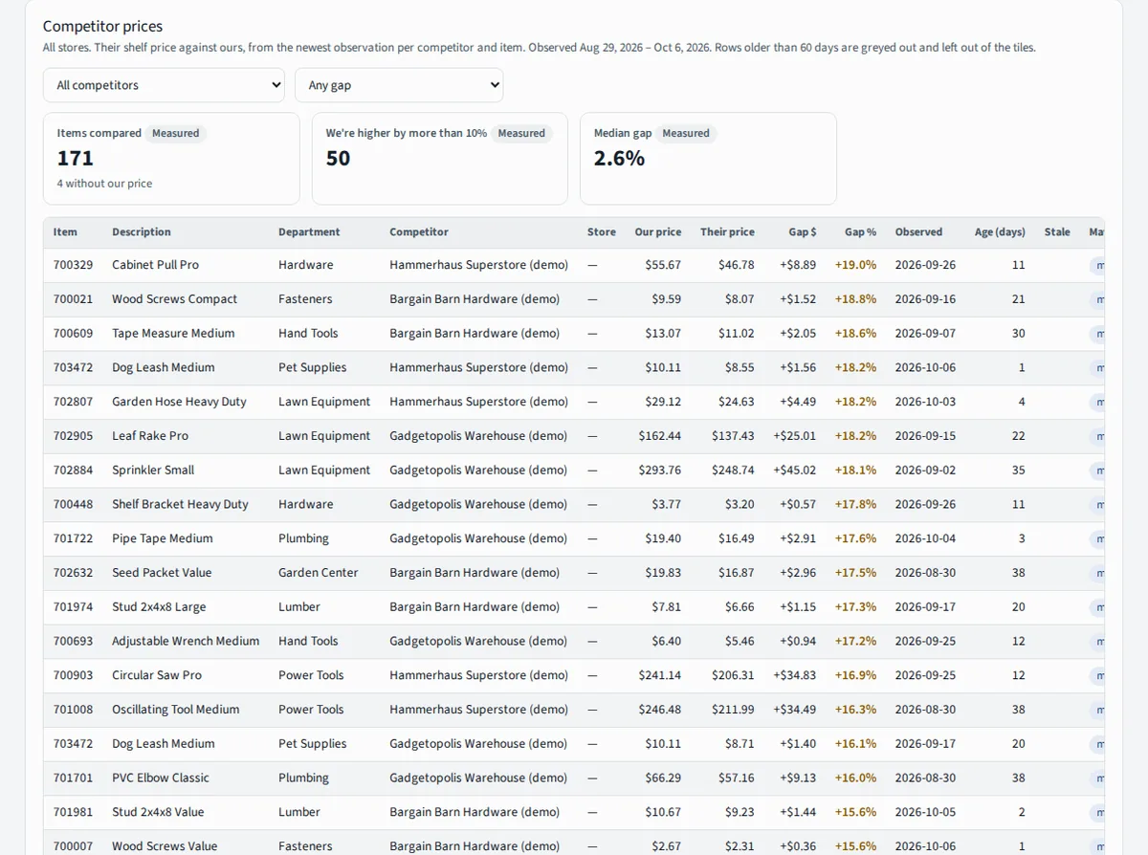Click the Measured badge on Median gap tile

pos(686,134)
